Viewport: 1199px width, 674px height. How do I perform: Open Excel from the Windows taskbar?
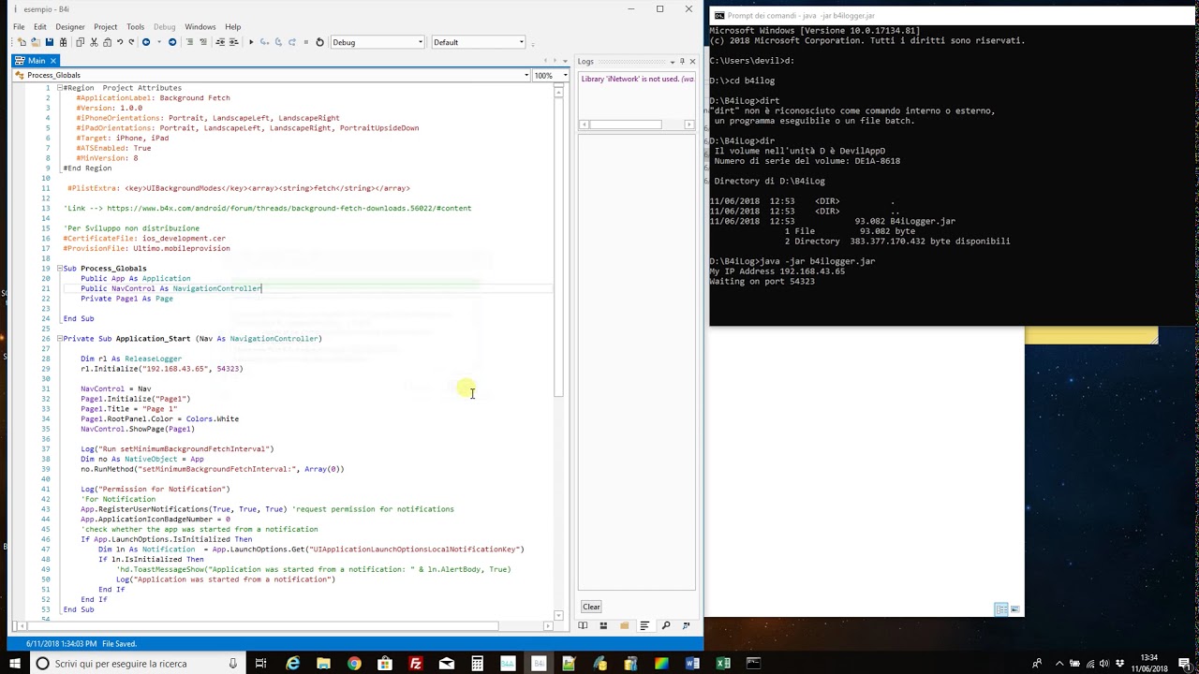pyautogui.click(x=723, y=664)
